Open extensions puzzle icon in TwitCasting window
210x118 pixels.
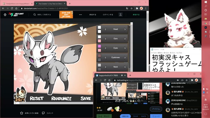(x=192, y=80)
